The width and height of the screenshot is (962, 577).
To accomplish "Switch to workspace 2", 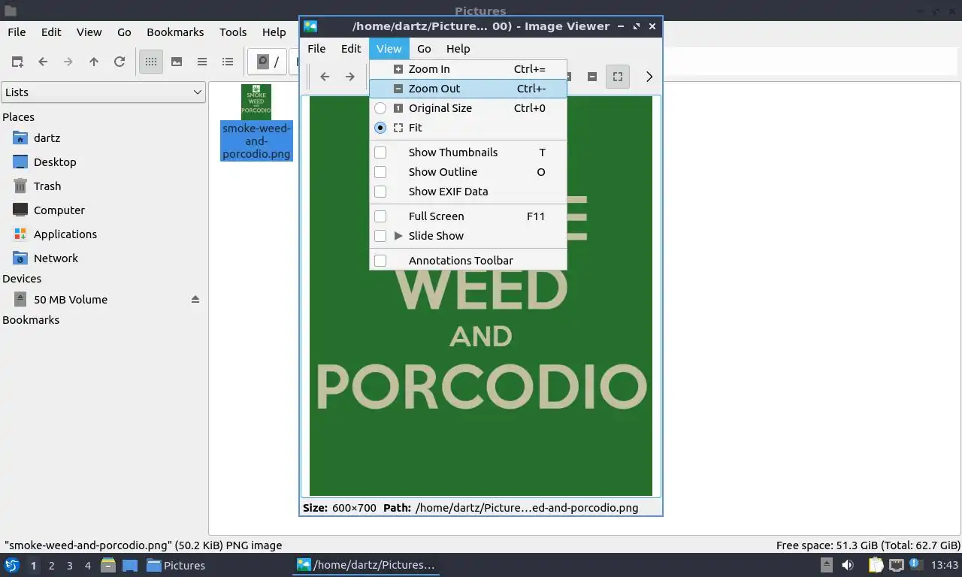I will pyautogui.click(x=52, y=566).
